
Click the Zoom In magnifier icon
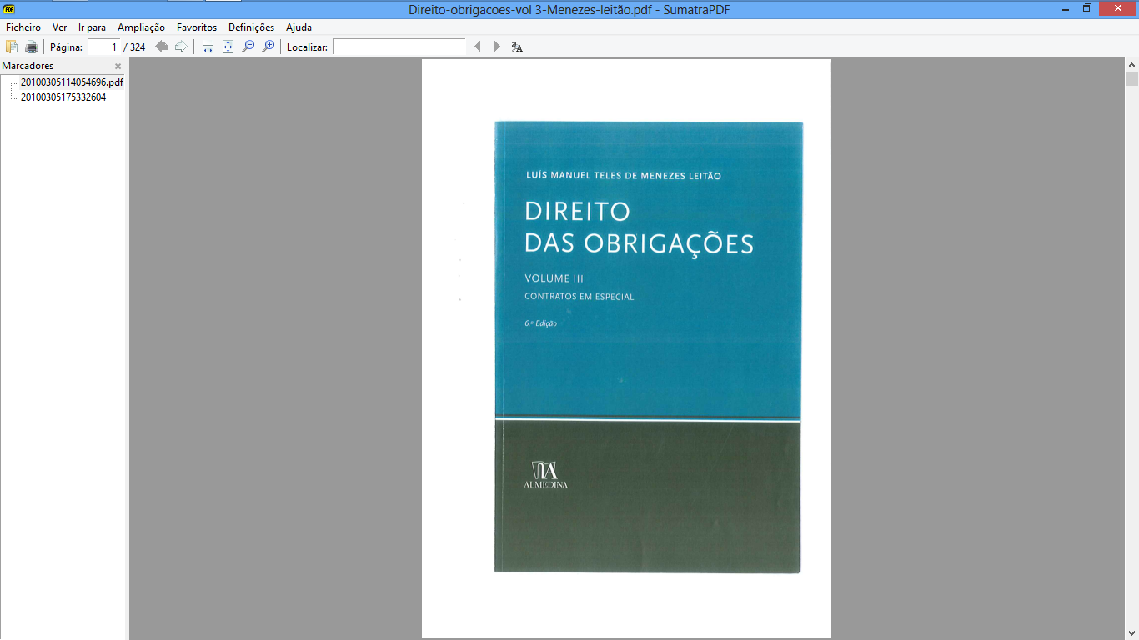pos(268,47)
